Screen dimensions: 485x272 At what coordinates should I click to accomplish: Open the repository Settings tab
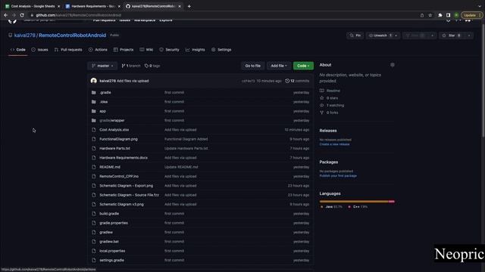click(221, 50)
